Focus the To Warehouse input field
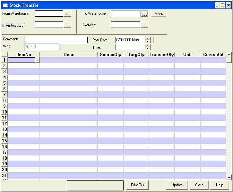The image size is (233, 192). pyautogui.click(x=125, y=14)
